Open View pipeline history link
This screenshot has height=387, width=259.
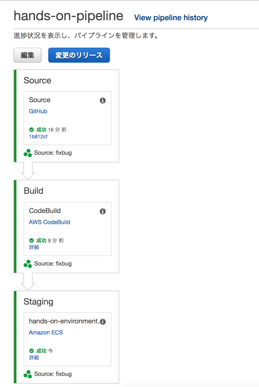tap(171, 18)
